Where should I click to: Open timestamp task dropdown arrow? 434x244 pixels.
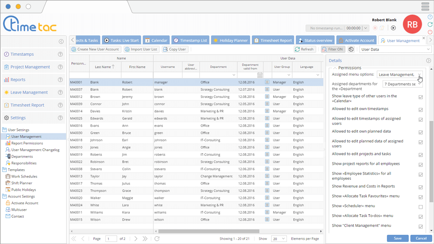[x=366, y=28]
